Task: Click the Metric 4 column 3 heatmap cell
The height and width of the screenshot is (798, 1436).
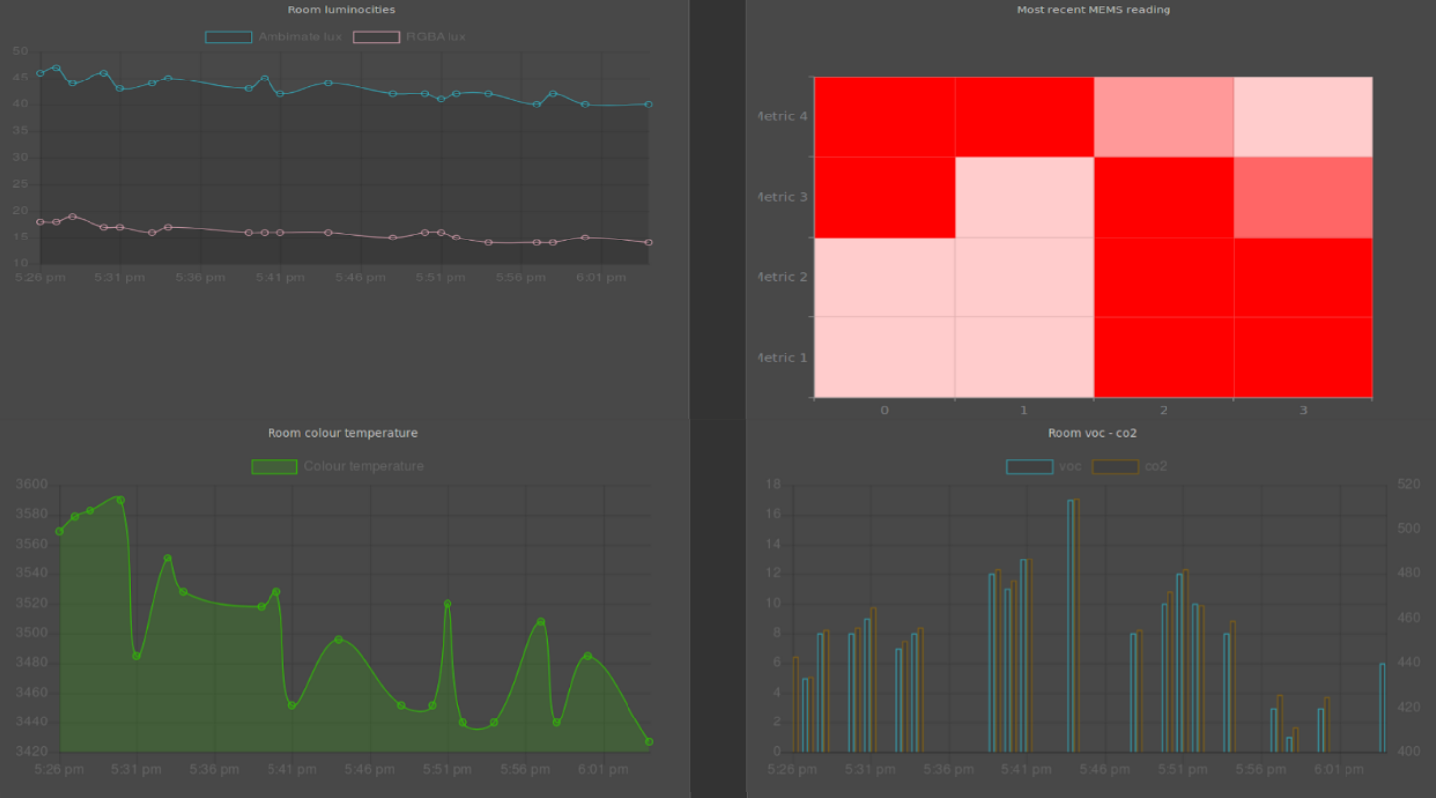Action: (1303, 116)
